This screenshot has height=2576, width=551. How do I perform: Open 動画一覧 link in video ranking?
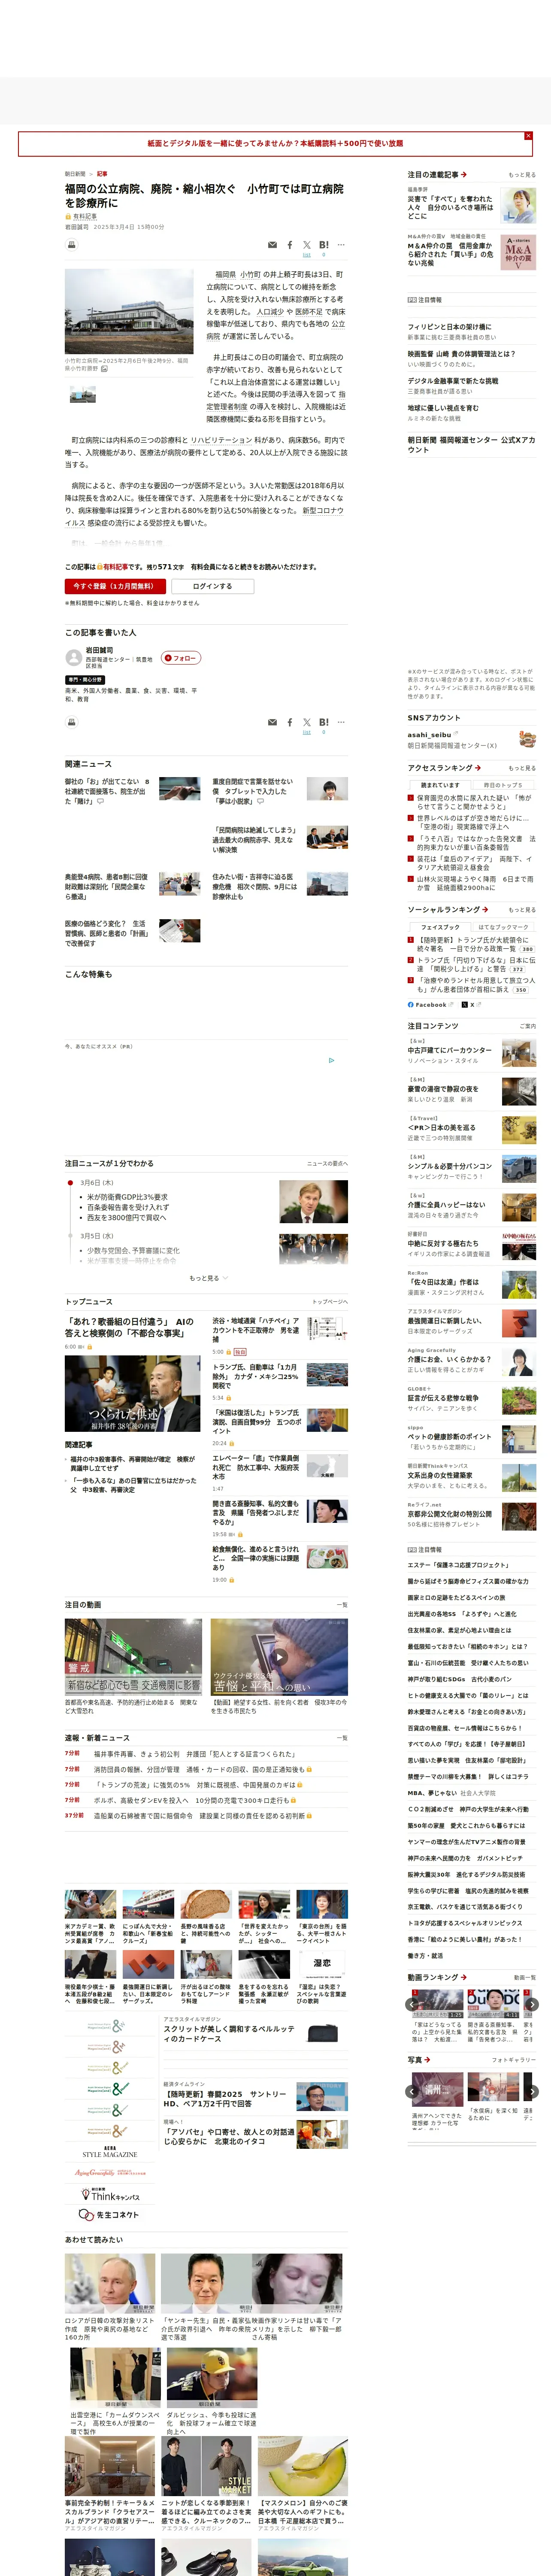[x=525, y=1977]
